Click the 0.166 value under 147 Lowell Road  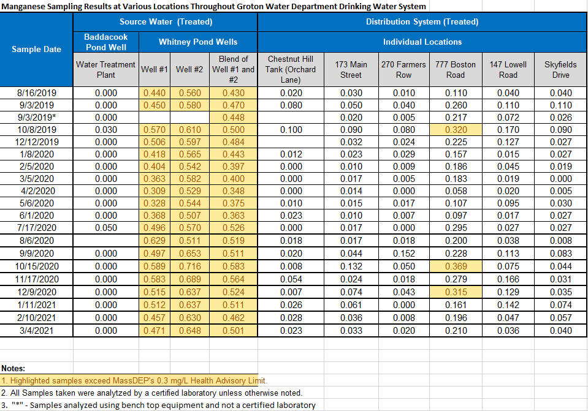pyautogui.click(x=508, y=279)
